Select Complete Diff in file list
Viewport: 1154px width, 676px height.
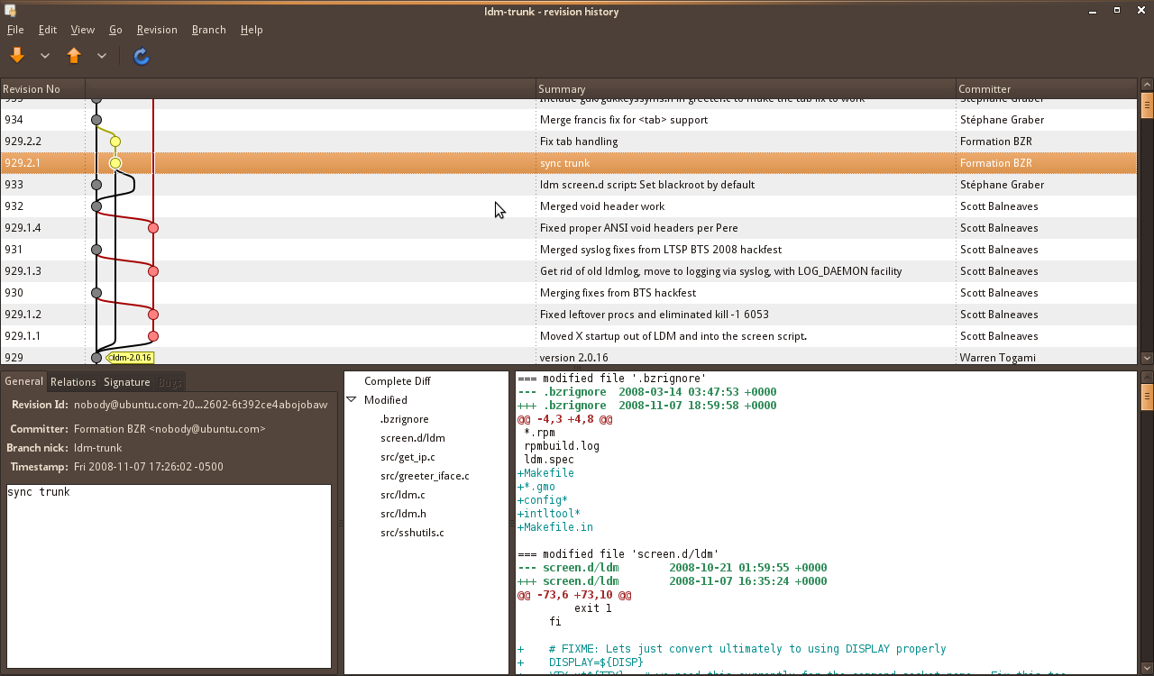[x=397, y=381]
